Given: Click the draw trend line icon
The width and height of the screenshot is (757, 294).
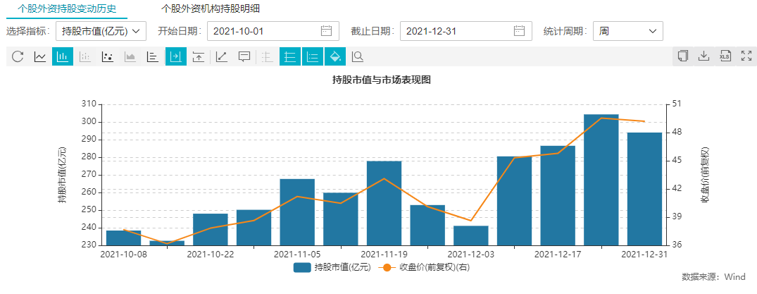Looking at the screenshot, I should tap(221, 56).
